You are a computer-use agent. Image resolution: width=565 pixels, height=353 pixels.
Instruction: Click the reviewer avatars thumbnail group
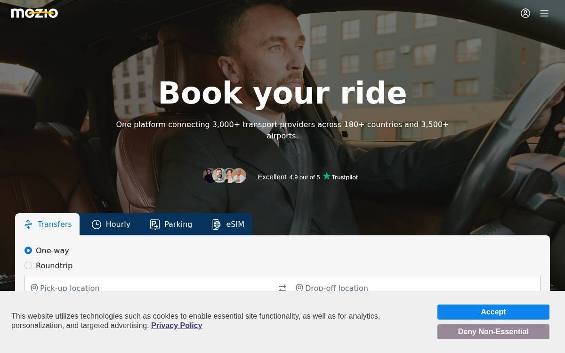coord(225,176)
